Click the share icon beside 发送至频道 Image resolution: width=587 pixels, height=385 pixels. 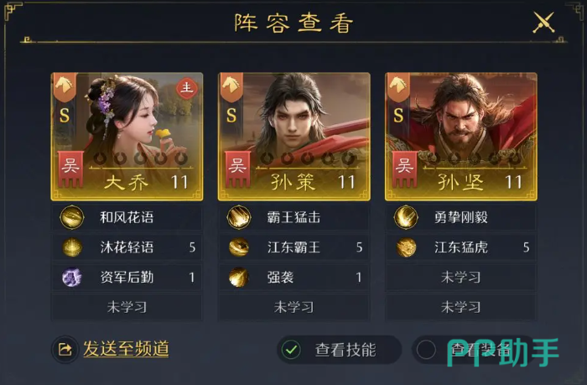point(65,350)
